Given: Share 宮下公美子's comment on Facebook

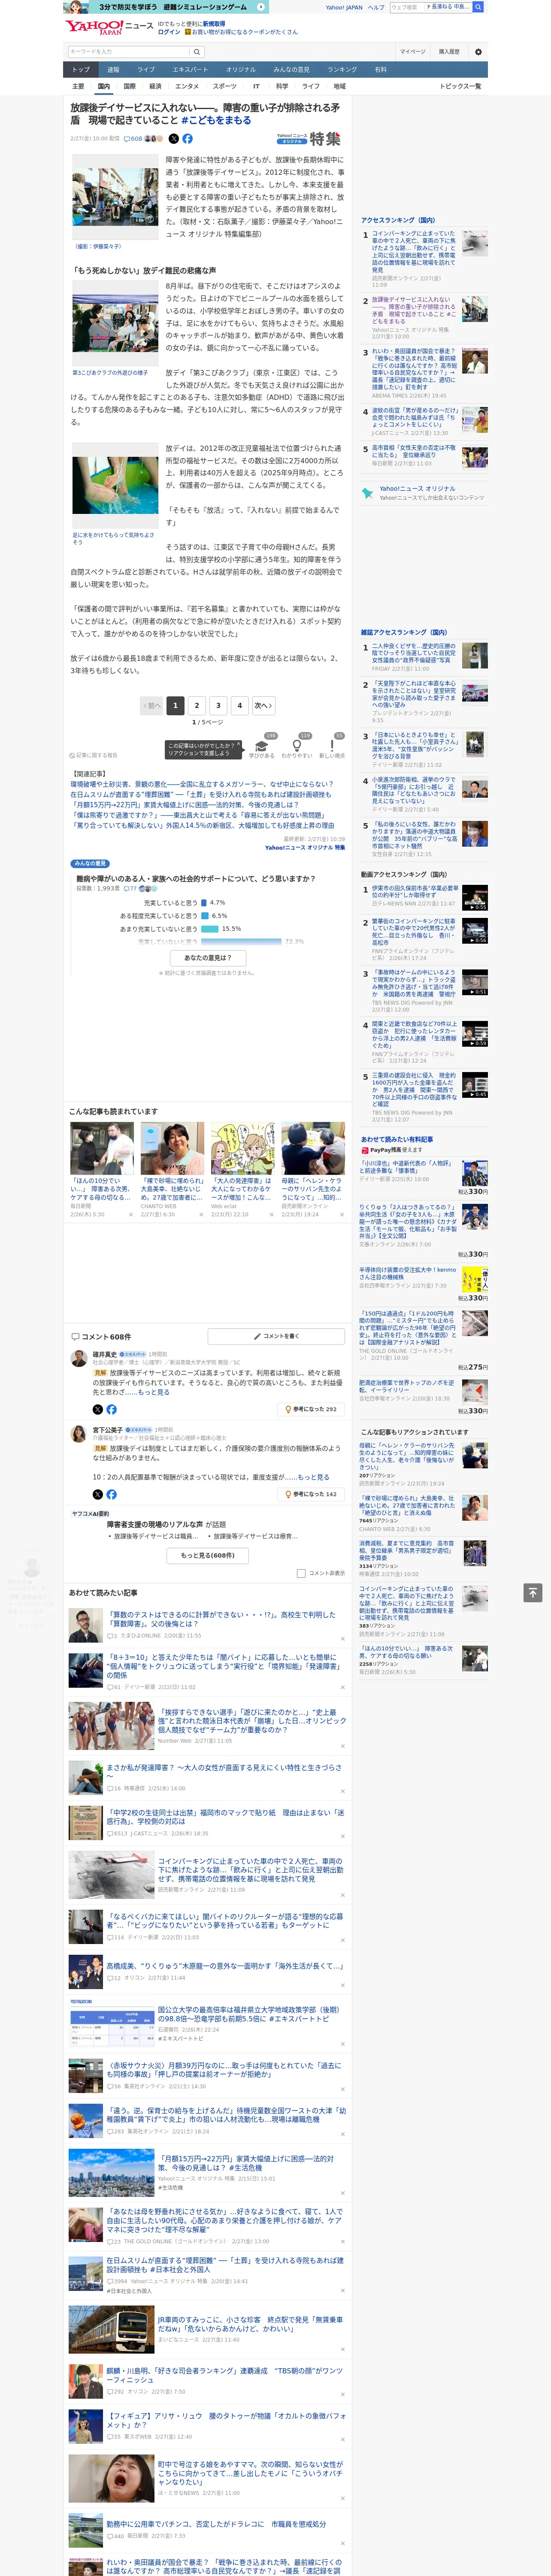Looking at the screenshot, I should pyautogui.click(x=111, y=1494).
